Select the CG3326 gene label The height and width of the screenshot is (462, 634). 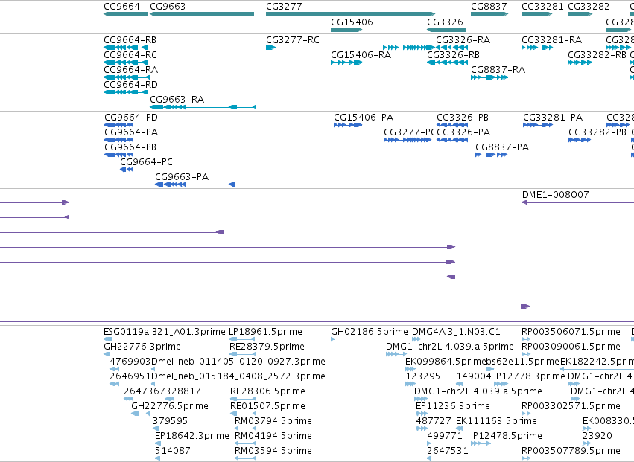(x=445, y=22)
